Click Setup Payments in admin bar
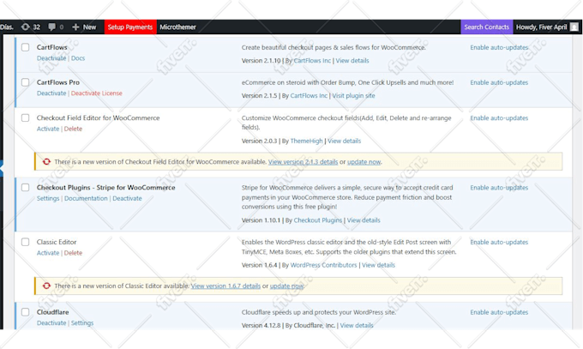 (x=130, y=27)
